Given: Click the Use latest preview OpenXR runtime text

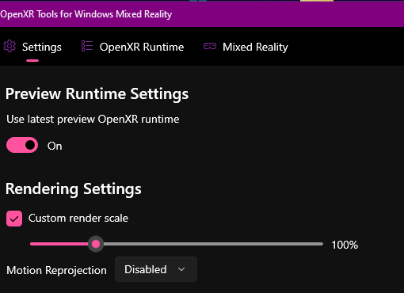Looking at the screenshot, I should (x=93, y=120).
